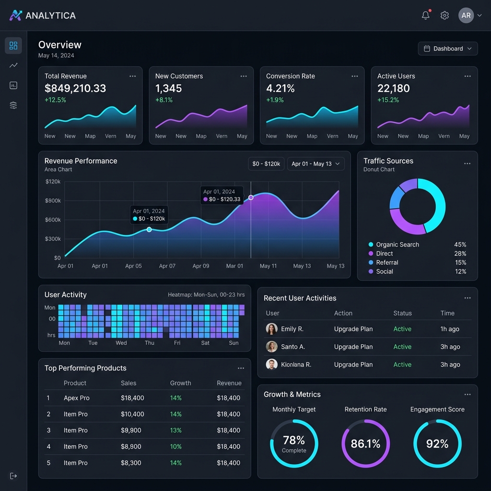Open Recent User Activities options menu
This screenshot has height=491, width=491.
[468, 298]
